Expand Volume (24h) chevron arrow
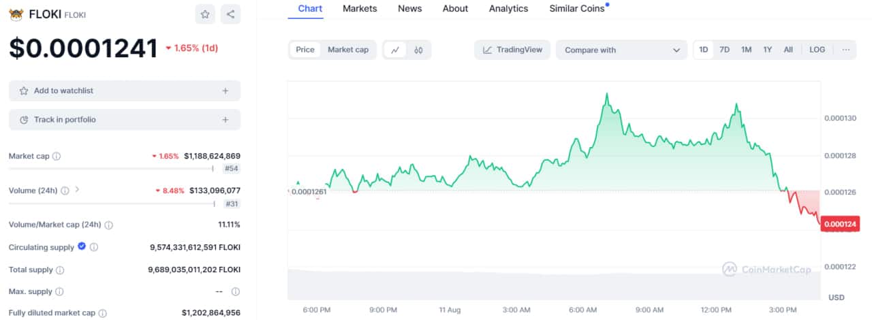 77,190
